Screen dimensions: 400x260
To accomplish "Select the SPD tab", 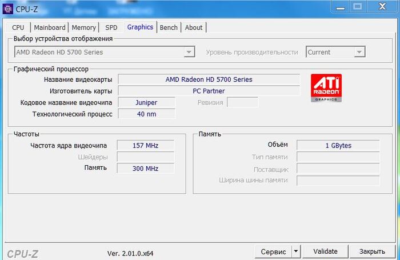I will coord(111,27).
